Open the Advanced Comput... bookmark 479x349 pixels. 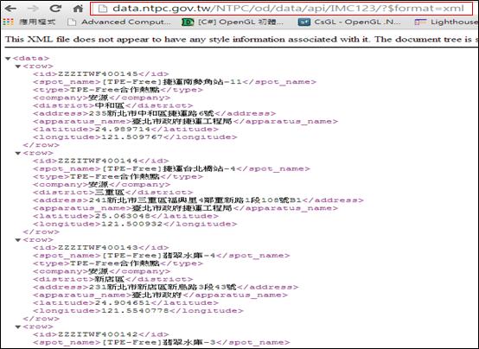tap(119, 22)
